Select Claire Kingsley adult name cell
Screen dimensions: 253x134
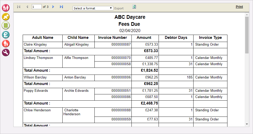click(43, 45)
